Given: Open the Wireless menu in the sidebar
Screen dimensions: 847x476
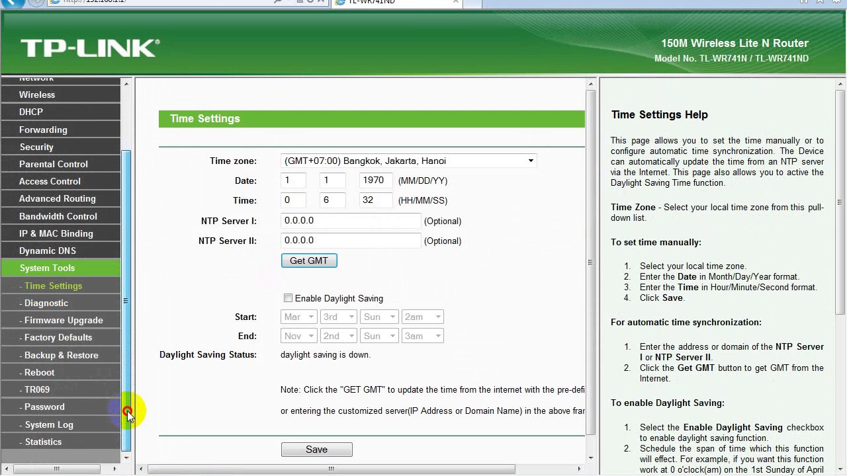Looking at the screenshot, I should point(61,95).
